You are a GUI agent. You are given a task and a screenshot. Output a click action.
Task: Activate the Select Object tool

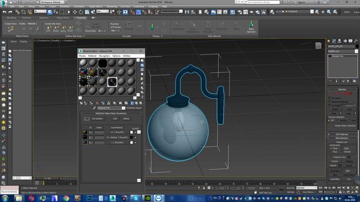[50, 12]
